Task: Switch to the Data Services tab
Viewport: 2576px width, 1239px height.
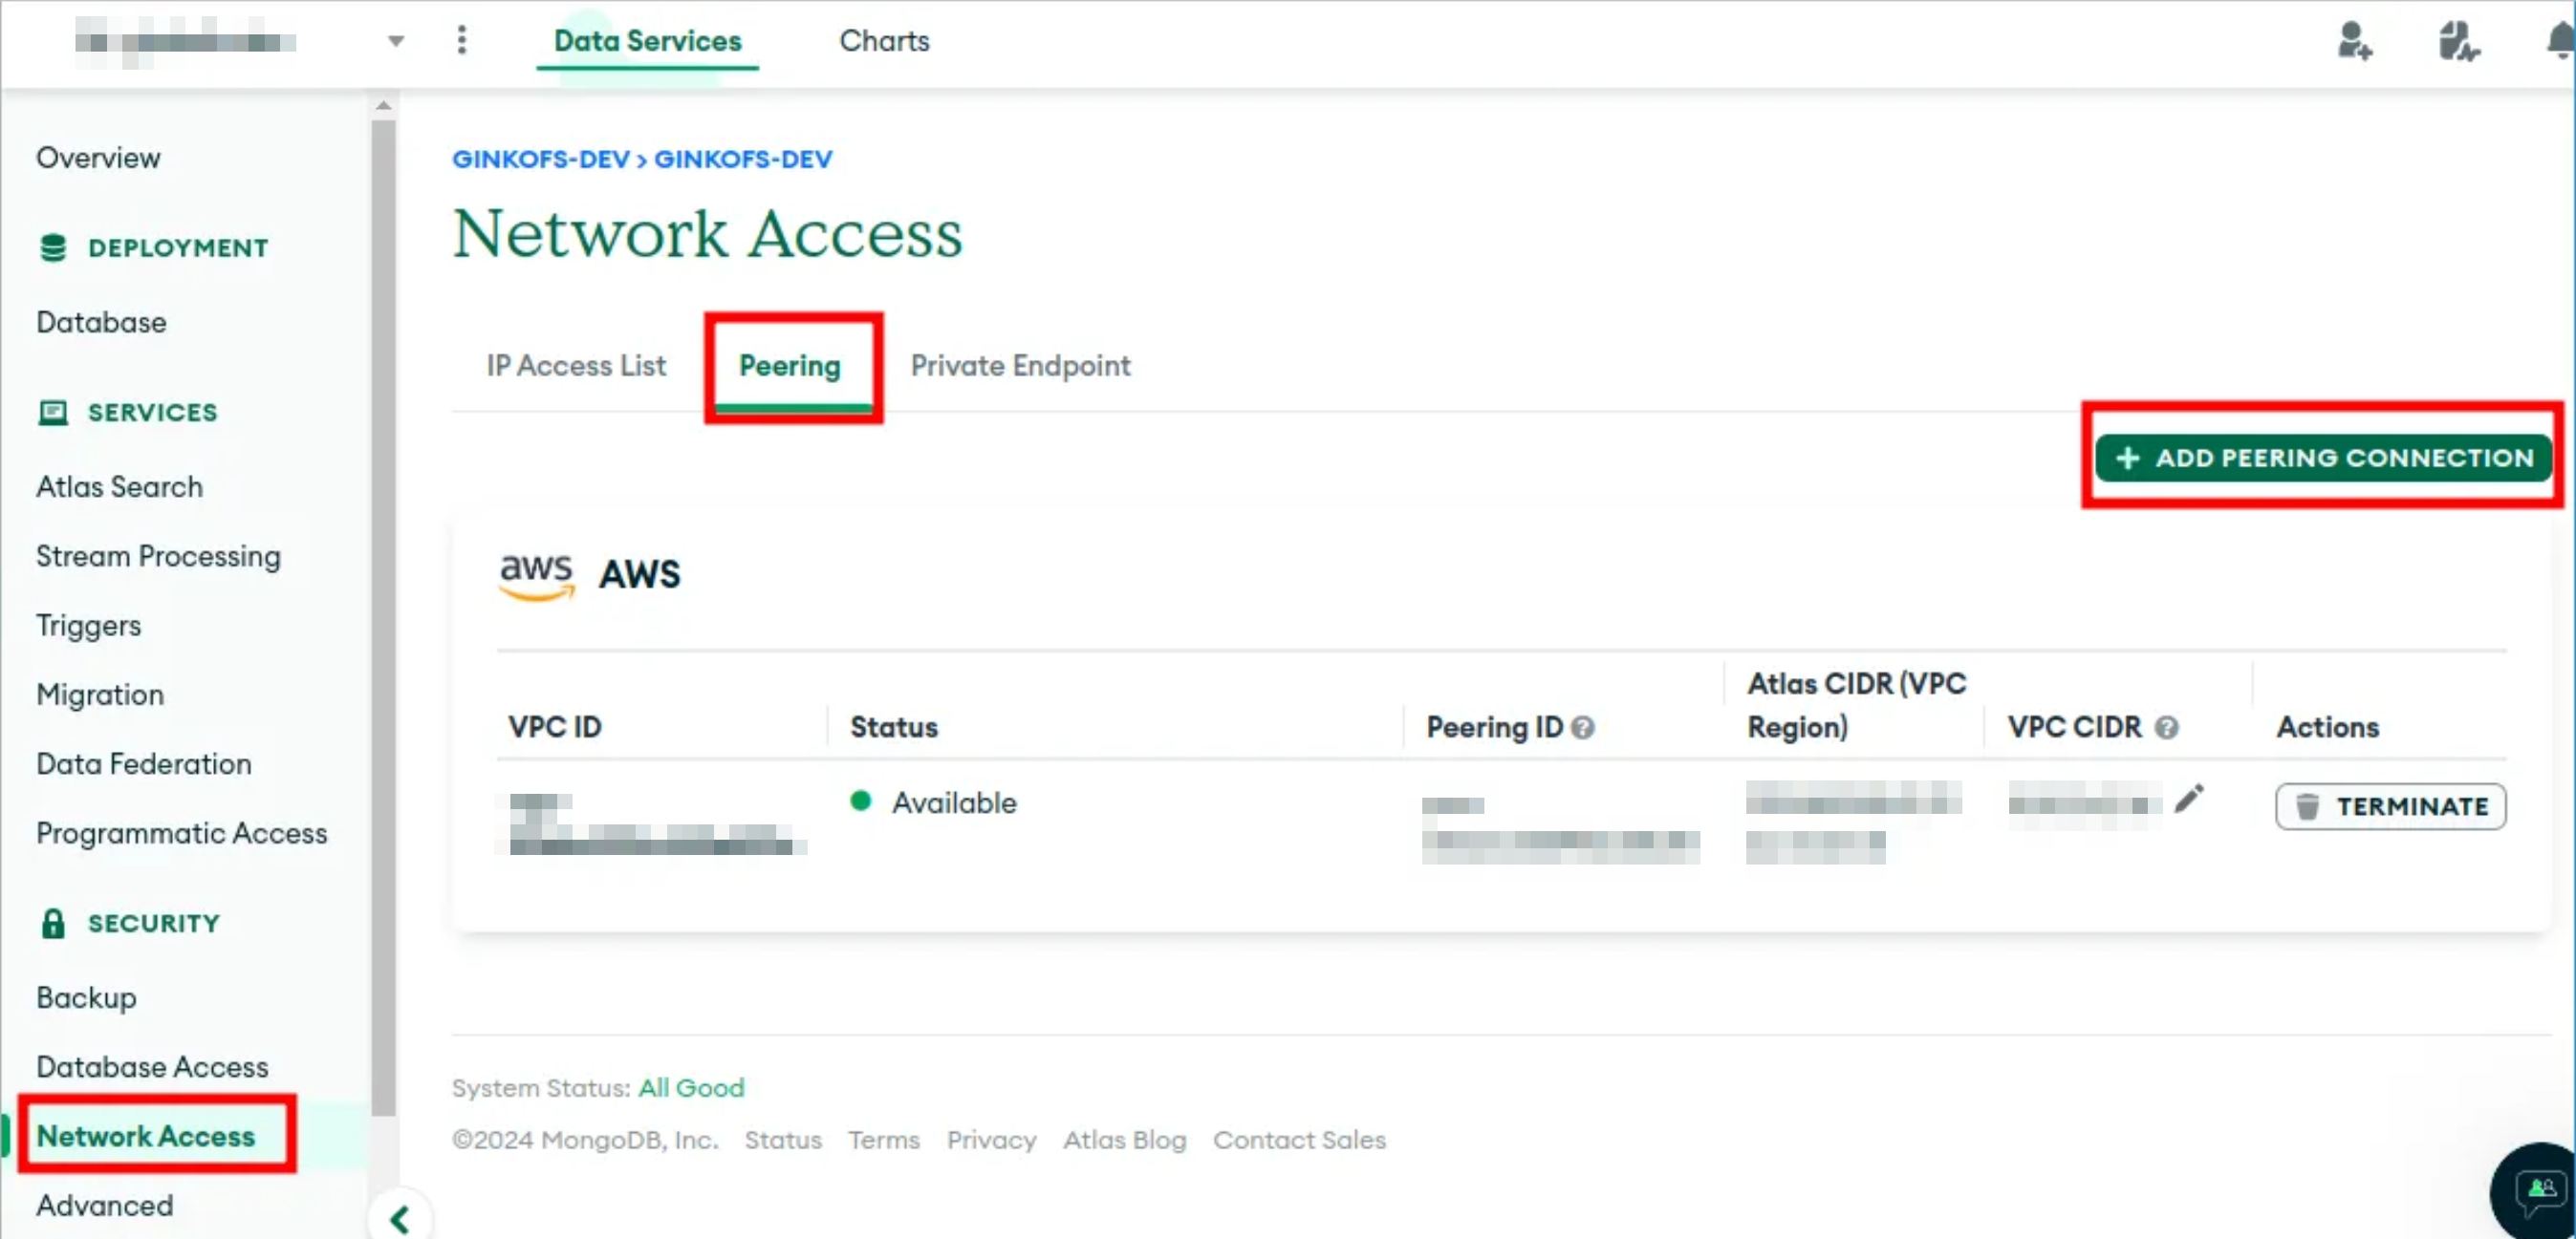Action: tap(647, 41)
